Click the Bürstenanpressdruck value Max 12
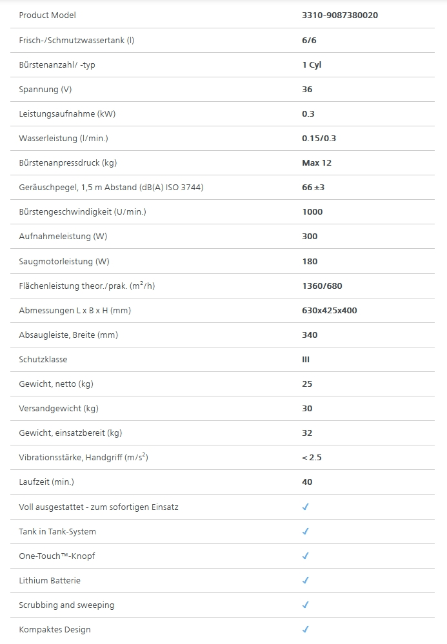This screenshot has width=447, height=644. point(316,162)
